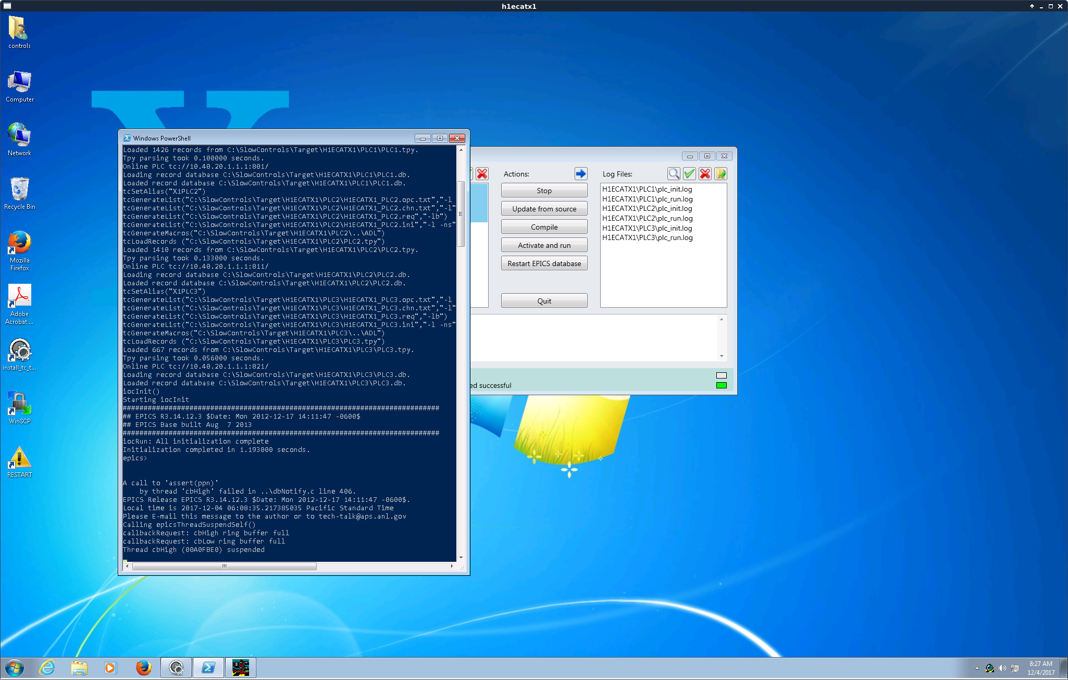Minimize the Windows PowerShell window
The image size is (1068, 680).
coord(423,138)
